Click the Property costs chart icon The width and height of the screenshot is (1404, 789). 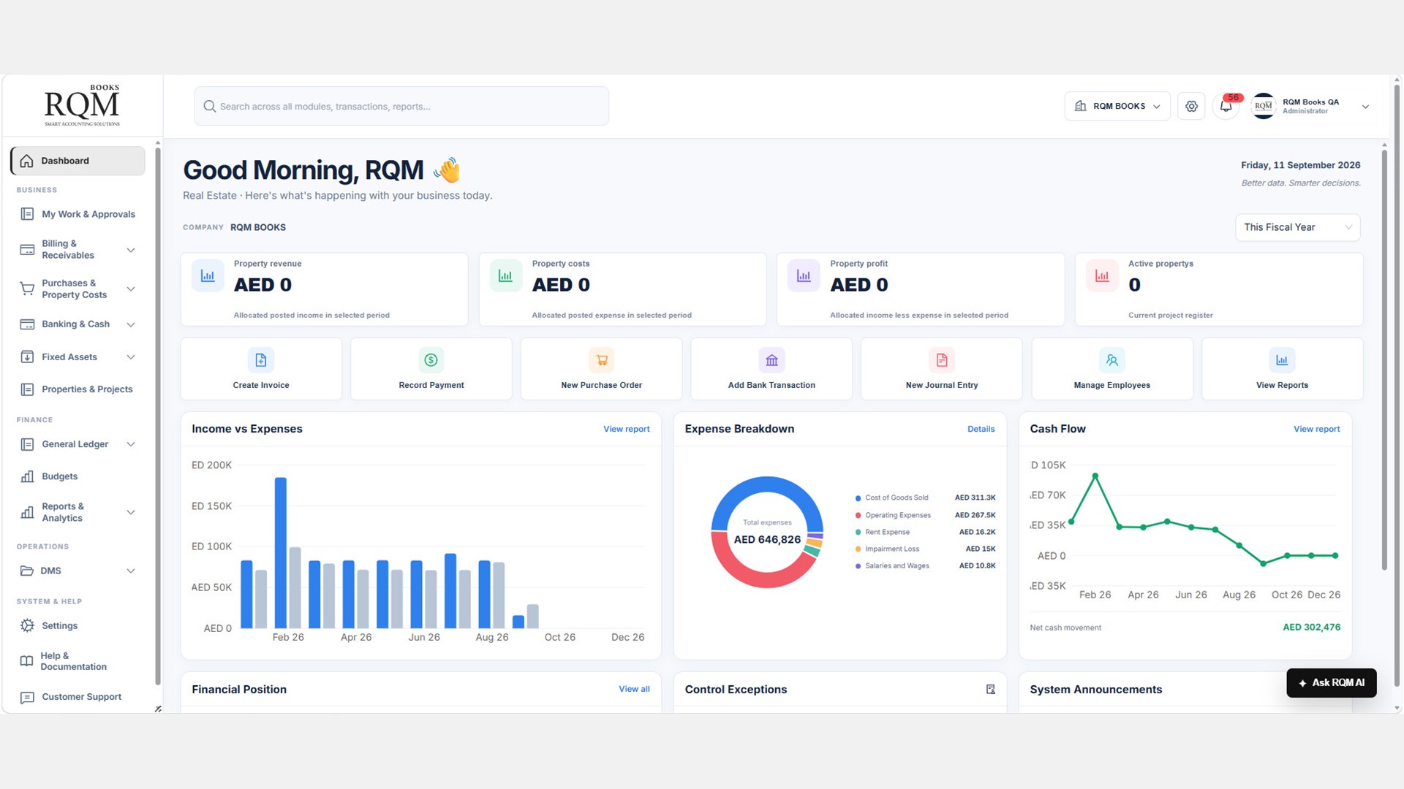click(505, 276)
